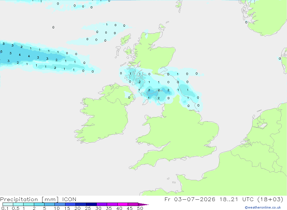Screen dimensions: 287x210
Task: Click the 20–25 mm legend color box
Action: pyautogui.click(x=81, y=204)
